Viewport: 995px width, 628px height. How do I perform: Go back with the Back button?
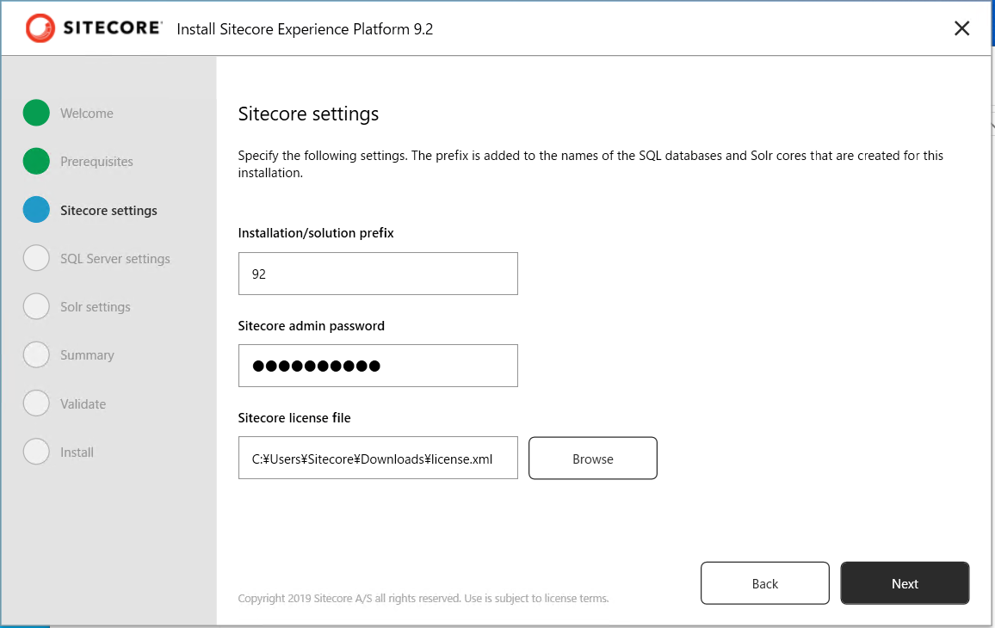[764, 583]
